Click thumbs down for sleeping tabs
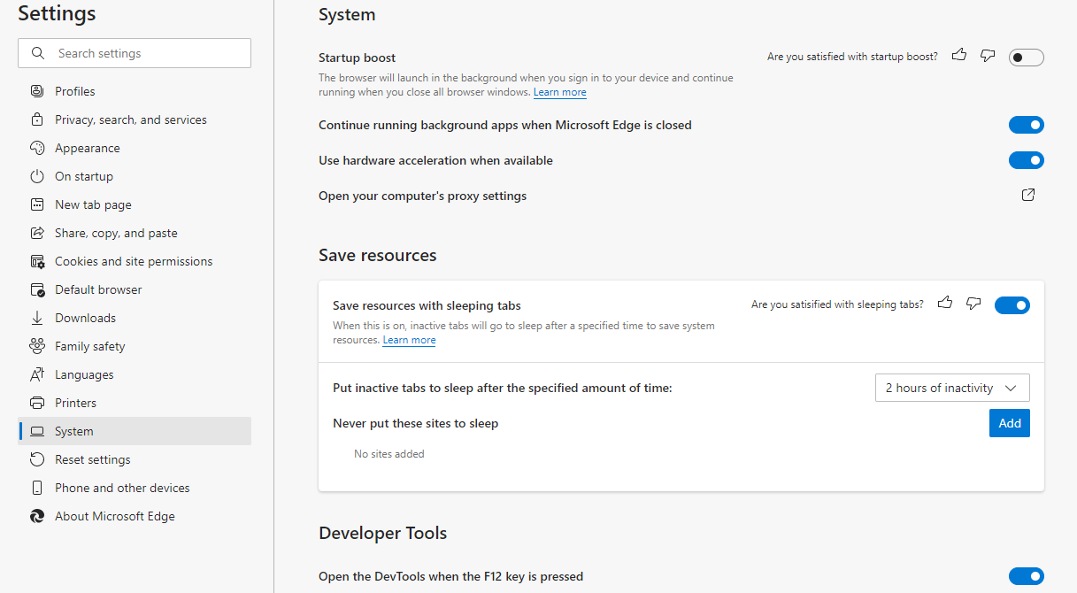 [973, 304]
